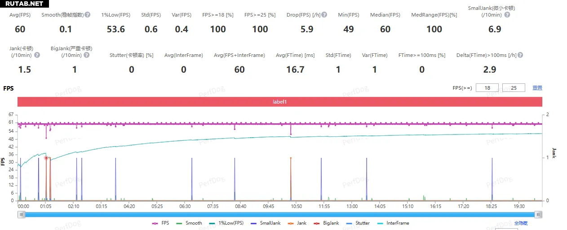Viewport: 567px width, 230px height.
Task: Toggle InterFrame series in legend
Action: click(393, 223)
